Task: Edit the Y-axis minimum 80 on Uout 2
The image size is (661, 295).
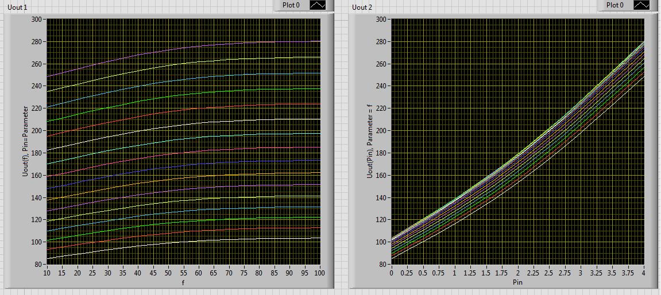Action: click(x=381, y=265)
